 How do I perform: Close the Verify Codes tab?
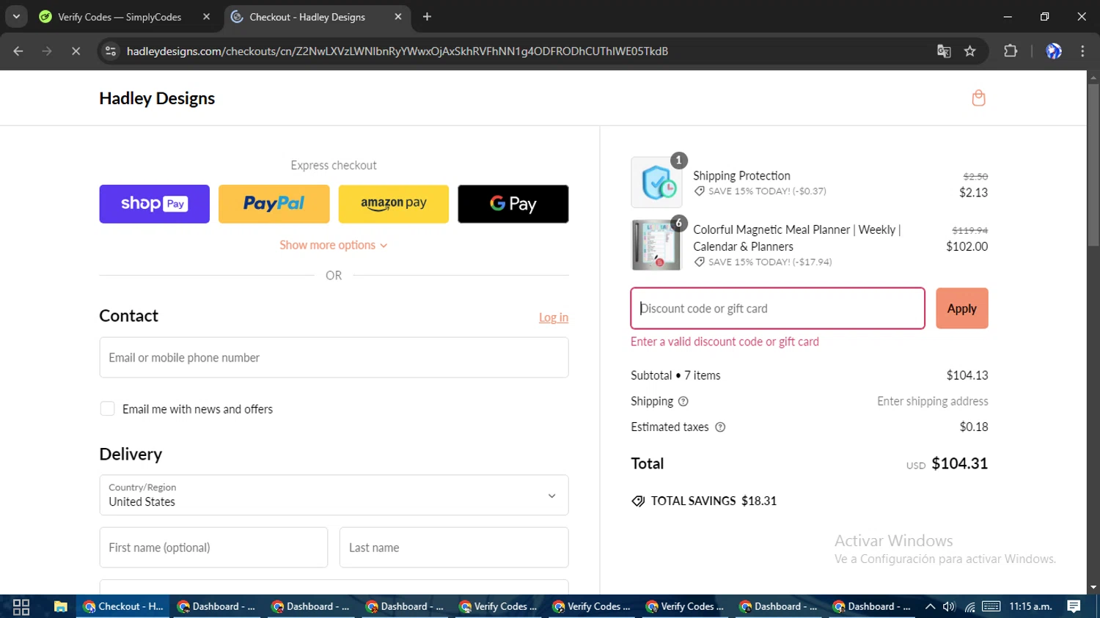pyautogui.click(x=206, y=17)
